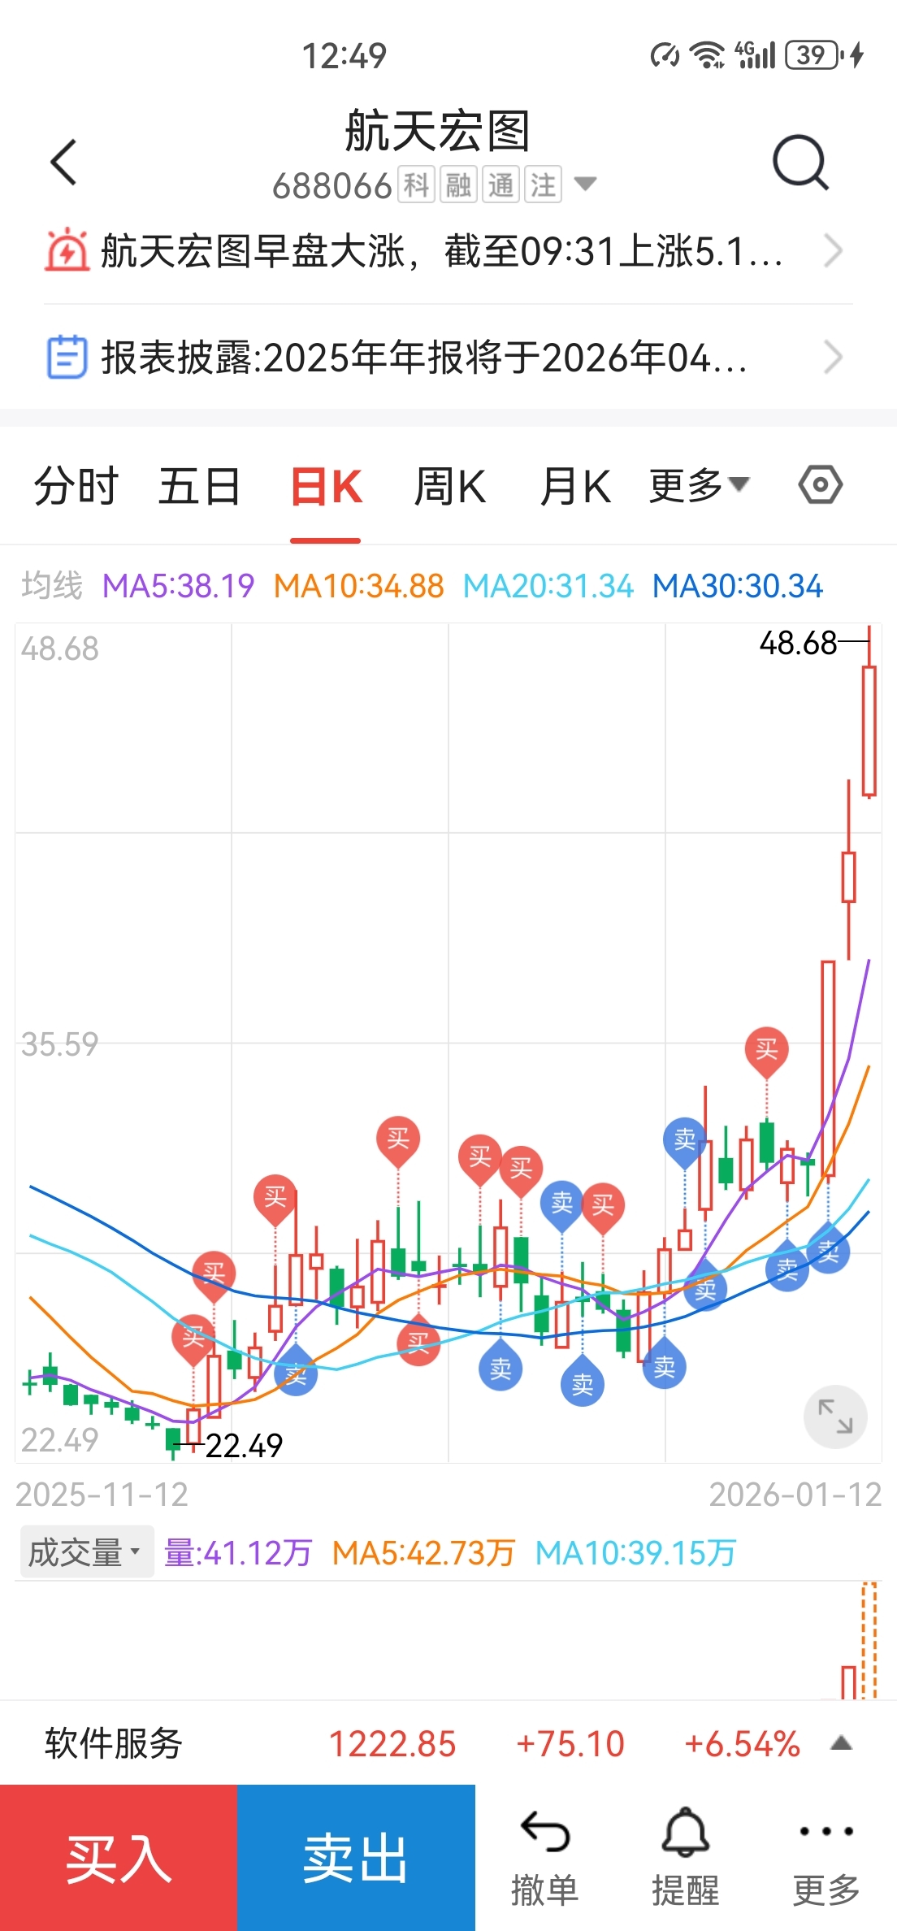
Task: Open the search magnifier icon
Action: click(x=800, y=162)
